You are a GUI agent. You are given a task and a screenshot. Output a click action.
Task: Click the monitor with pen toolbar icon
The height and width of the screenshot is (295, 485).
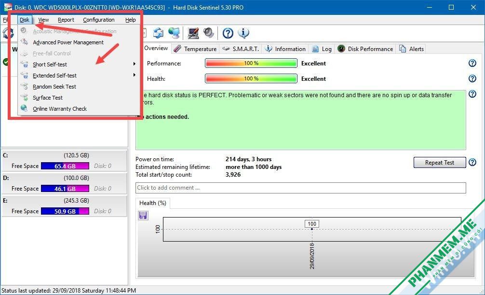(x=193, y=33)
